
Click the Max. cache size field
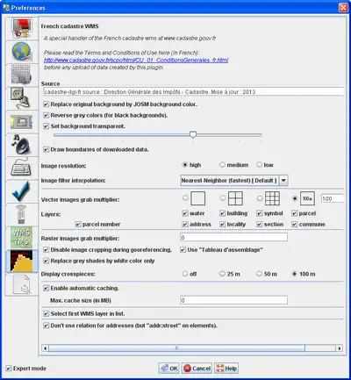pyautogui.click(x=233, y=300)
